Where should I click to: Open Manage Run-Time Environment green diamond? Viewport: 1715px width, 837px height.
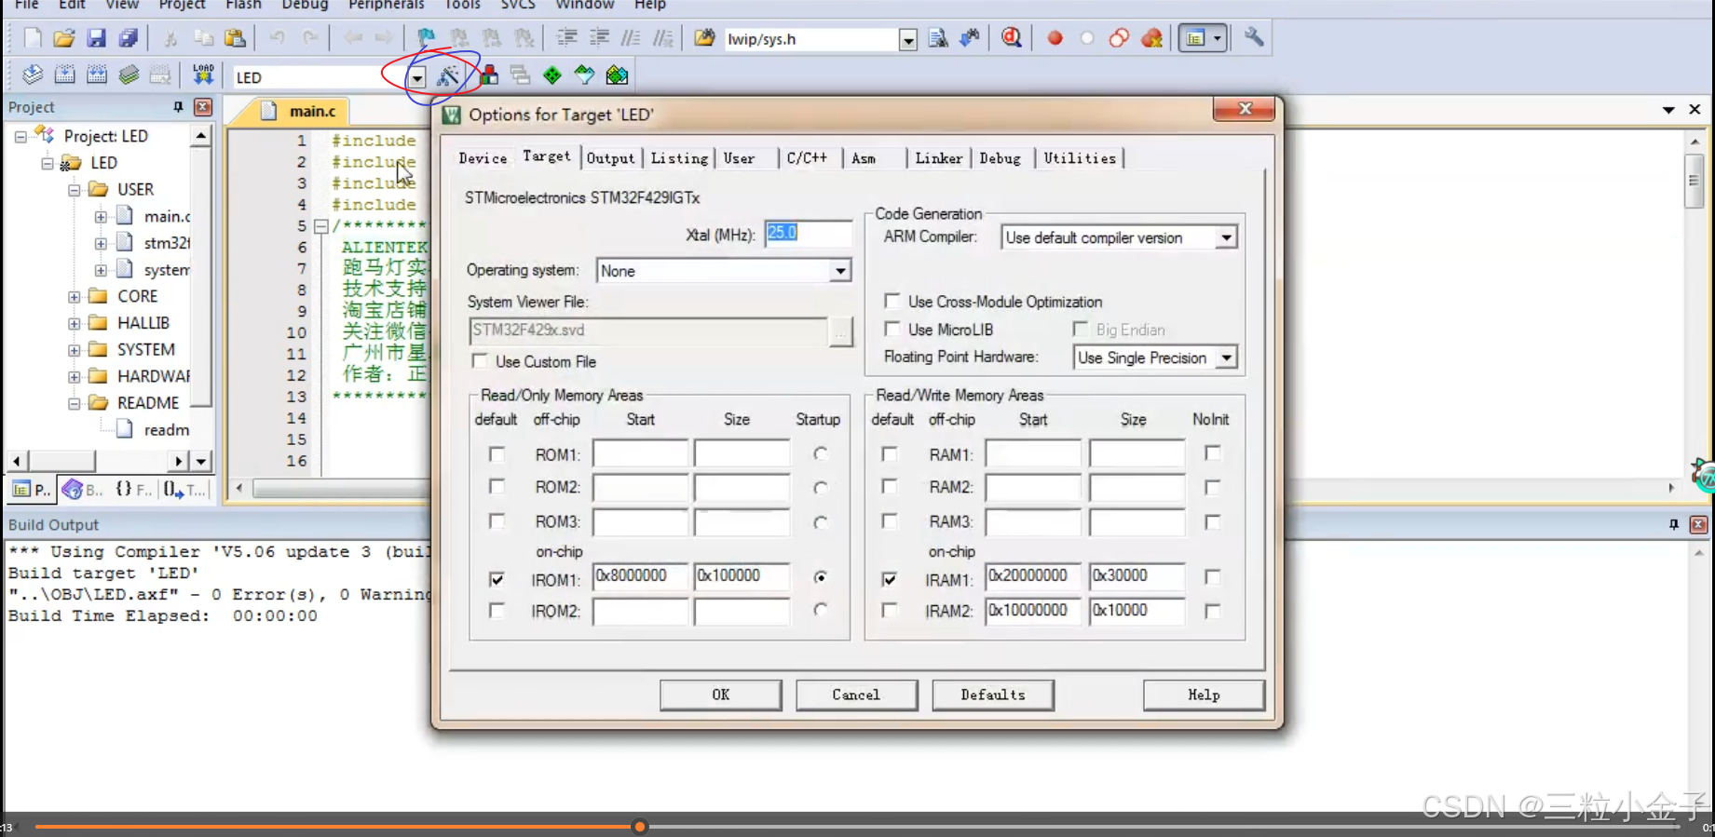pos(552,75)
